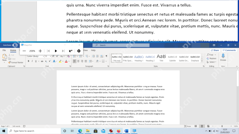The image size is (239, 134).
Task: Click Replace in Editing group
Action: pyautogui.click(x=211, y=58)
